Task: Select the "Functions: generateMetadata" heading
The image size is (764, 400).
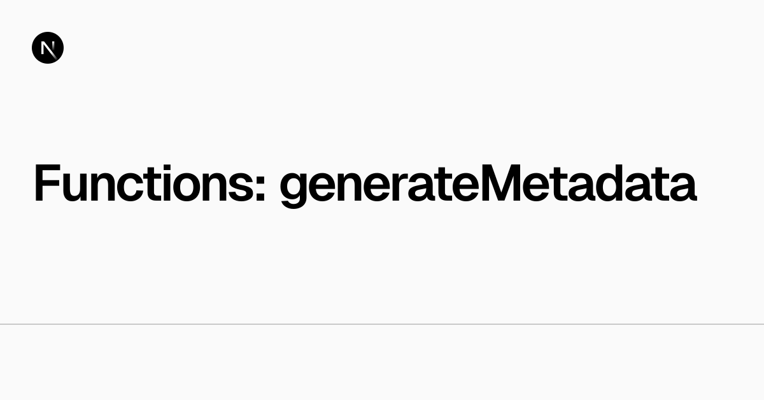Action: (365, 183)
